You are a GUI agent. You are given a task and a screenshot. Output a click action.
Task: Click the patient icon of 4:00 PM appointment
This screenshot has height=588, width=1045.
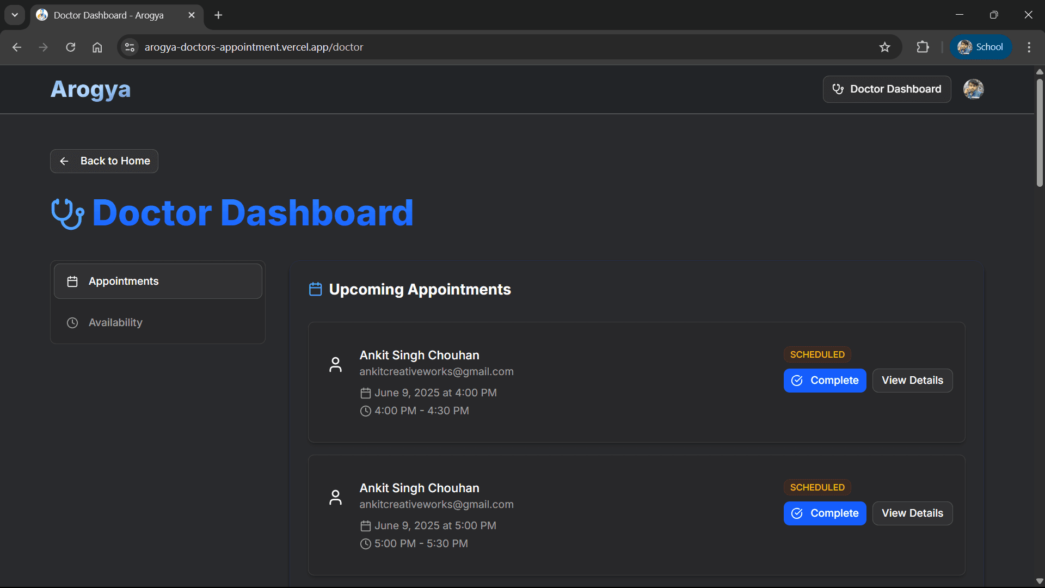(x=336, y=364)
